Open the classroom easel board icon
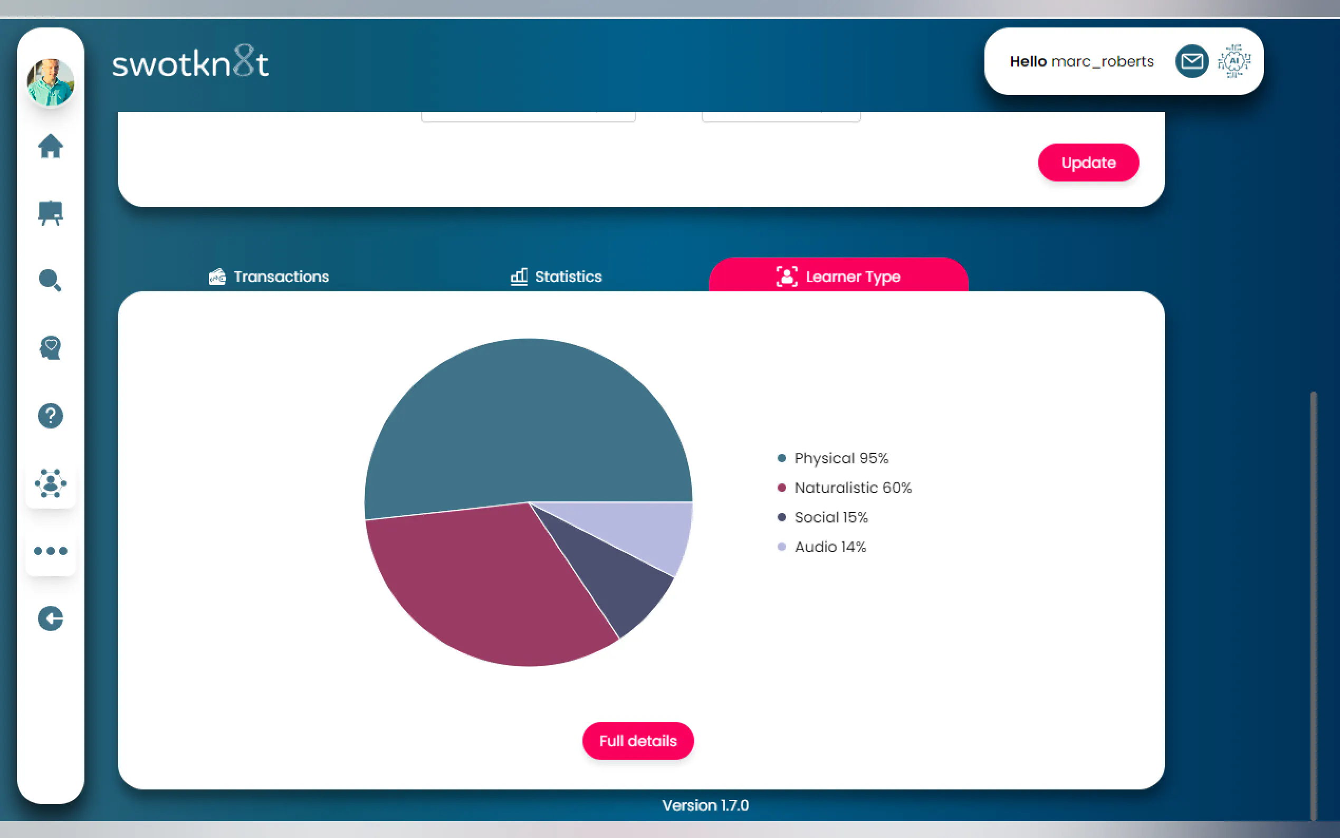This screenshot has width=1340, height=838. 51,213
